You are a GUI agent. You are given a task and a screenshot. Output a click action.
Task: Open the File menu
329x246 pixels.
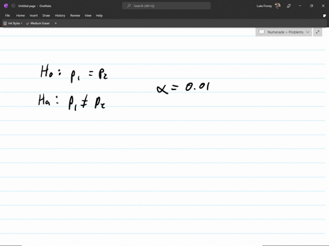click(x=8, y=16)
